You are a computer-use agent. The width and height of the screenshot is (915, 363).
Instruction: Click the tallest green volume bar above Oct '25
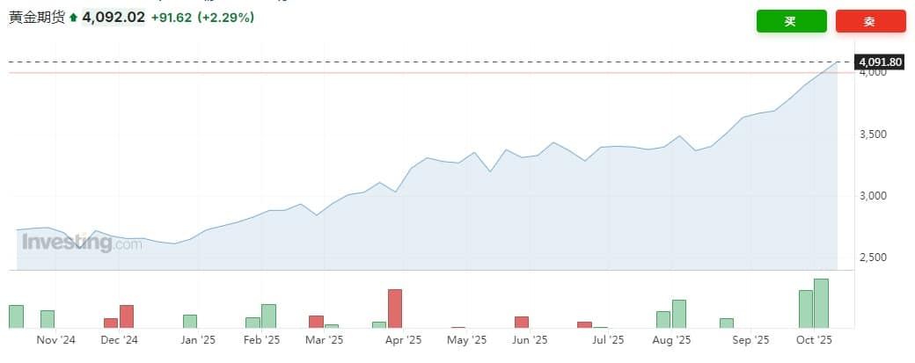click(x=821, y=303)
